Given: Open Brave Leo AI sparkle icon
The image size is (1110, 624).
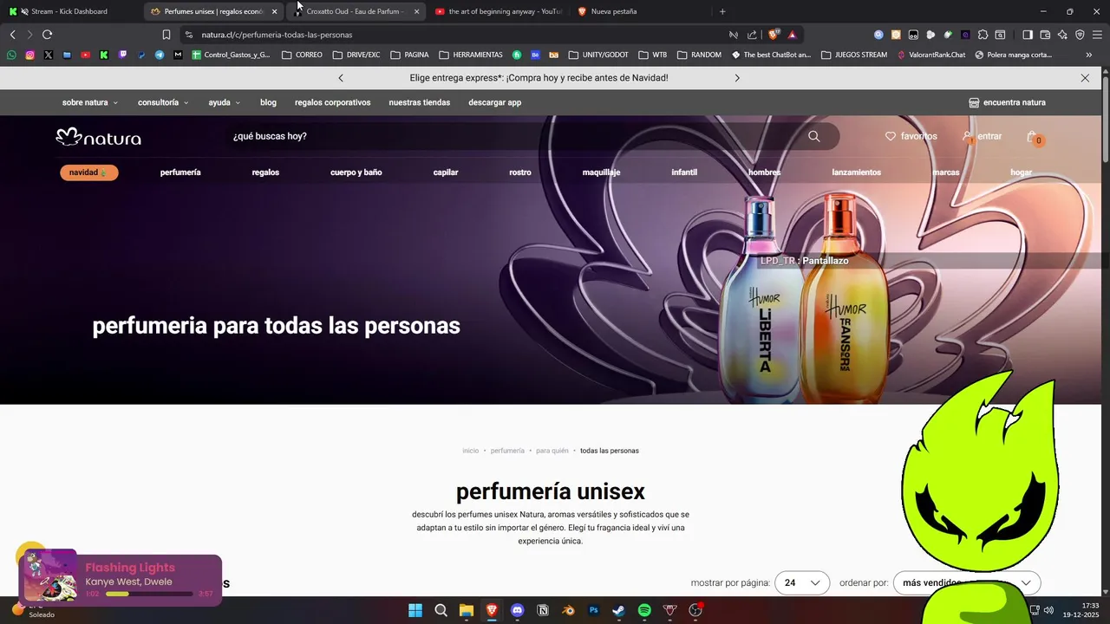Looking at the screenshot, I should 1062,35.
